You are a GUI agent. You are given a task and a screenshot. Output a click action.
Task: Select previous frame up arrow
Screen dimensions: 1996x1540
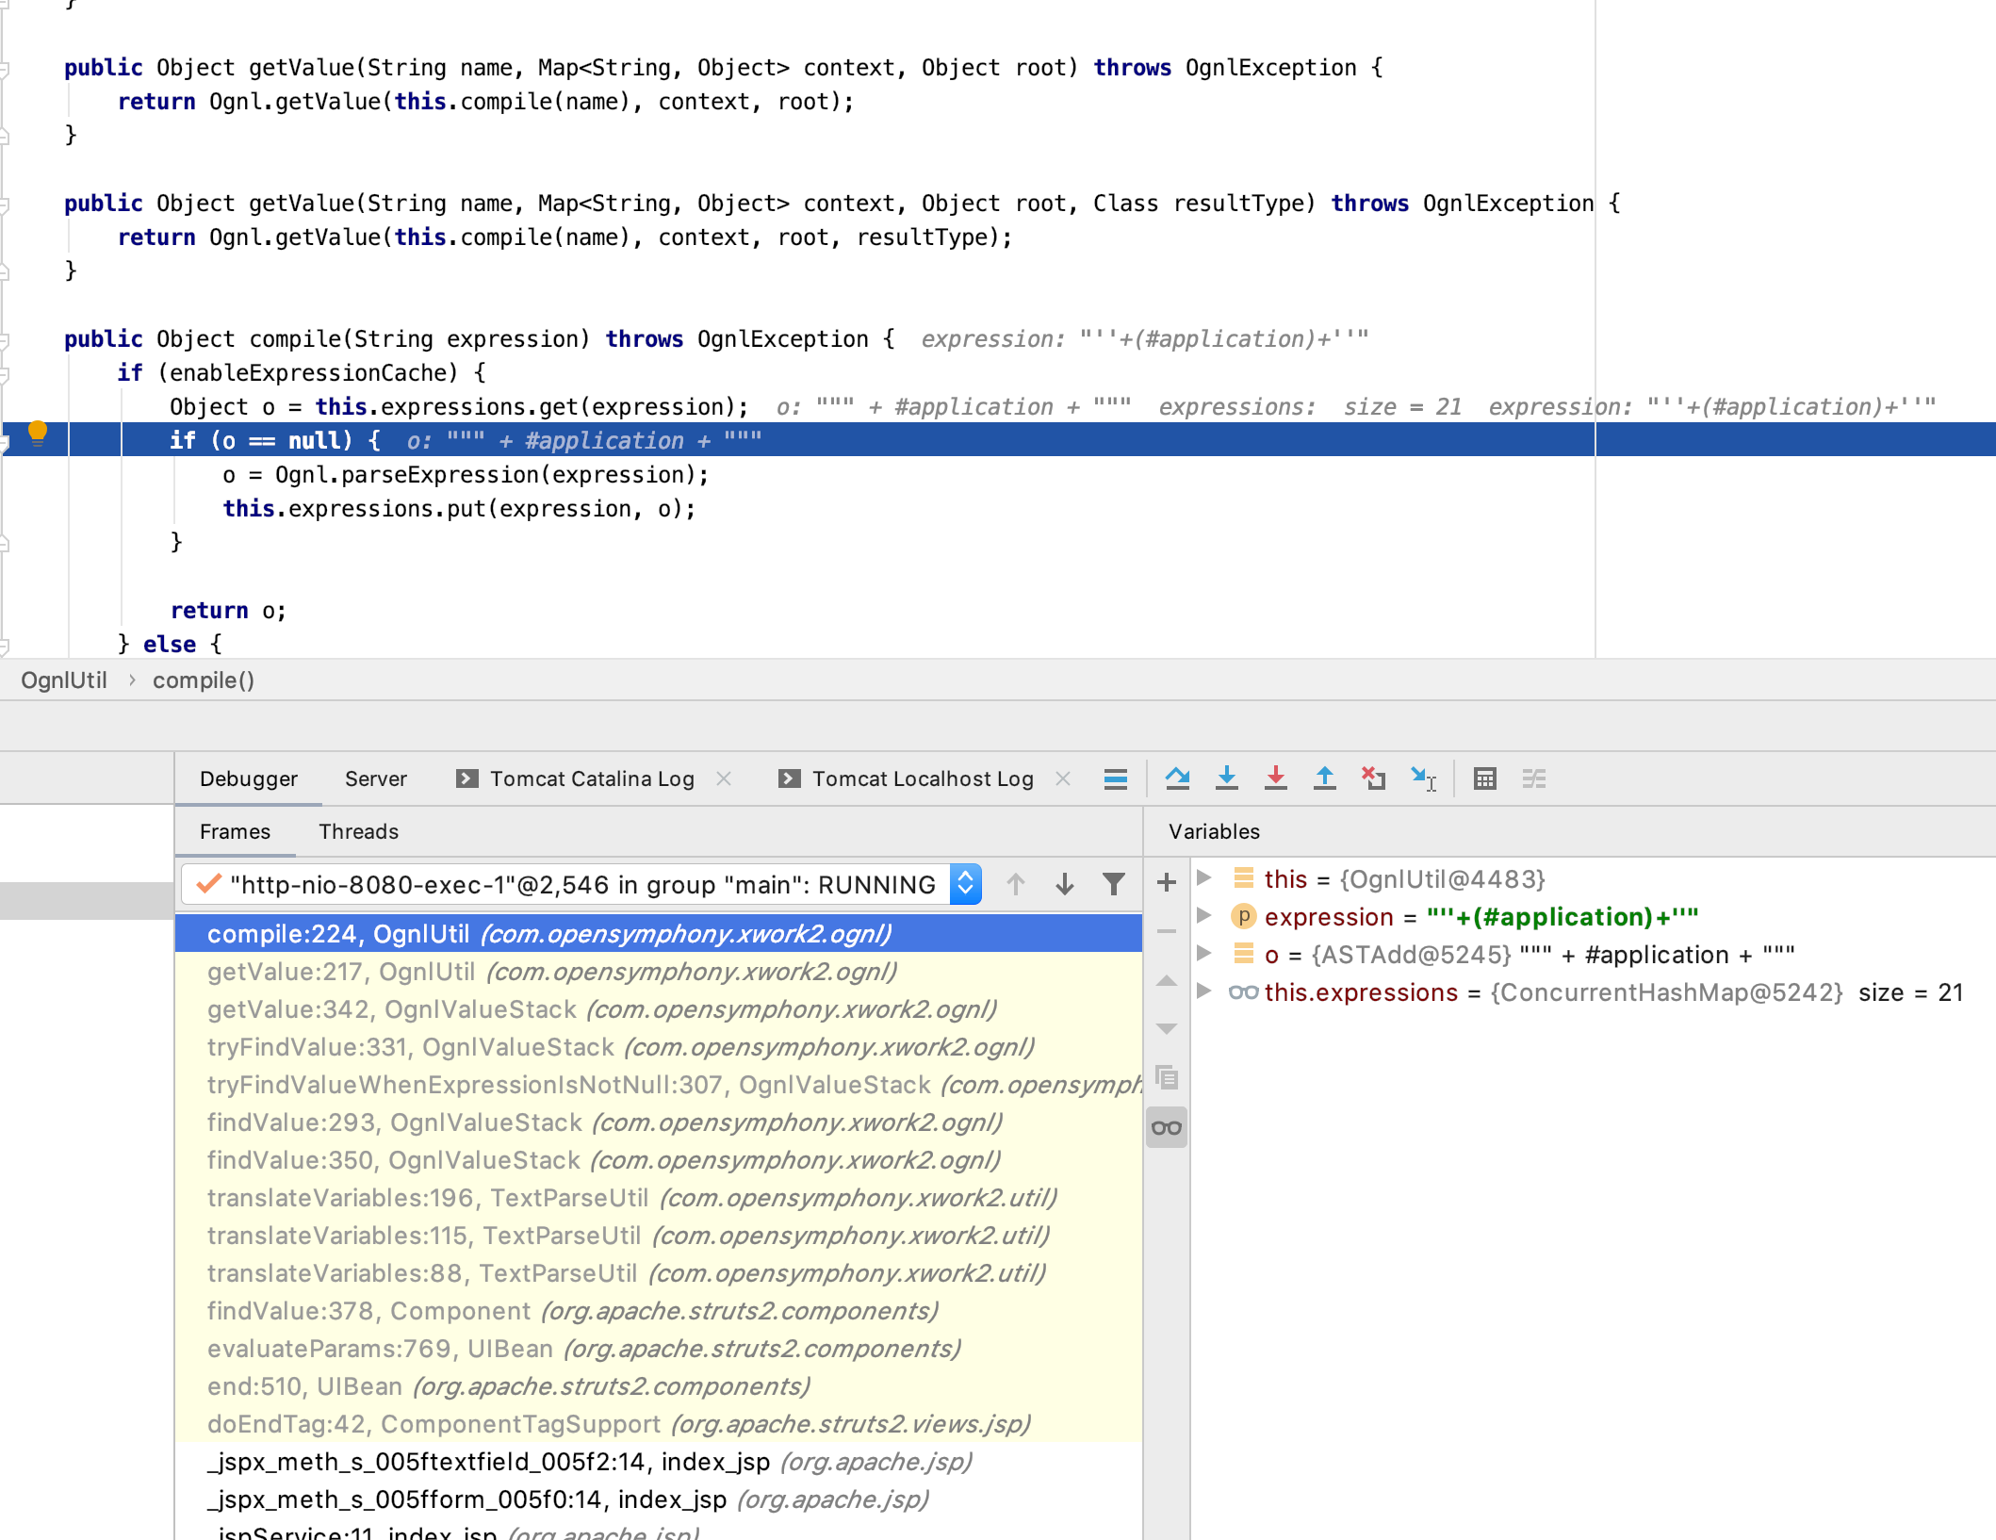1016,884
